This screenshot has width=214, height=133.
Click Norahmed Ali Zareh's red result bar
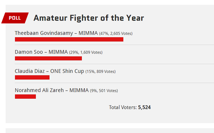pyautogui.click(x=25, y=97)
